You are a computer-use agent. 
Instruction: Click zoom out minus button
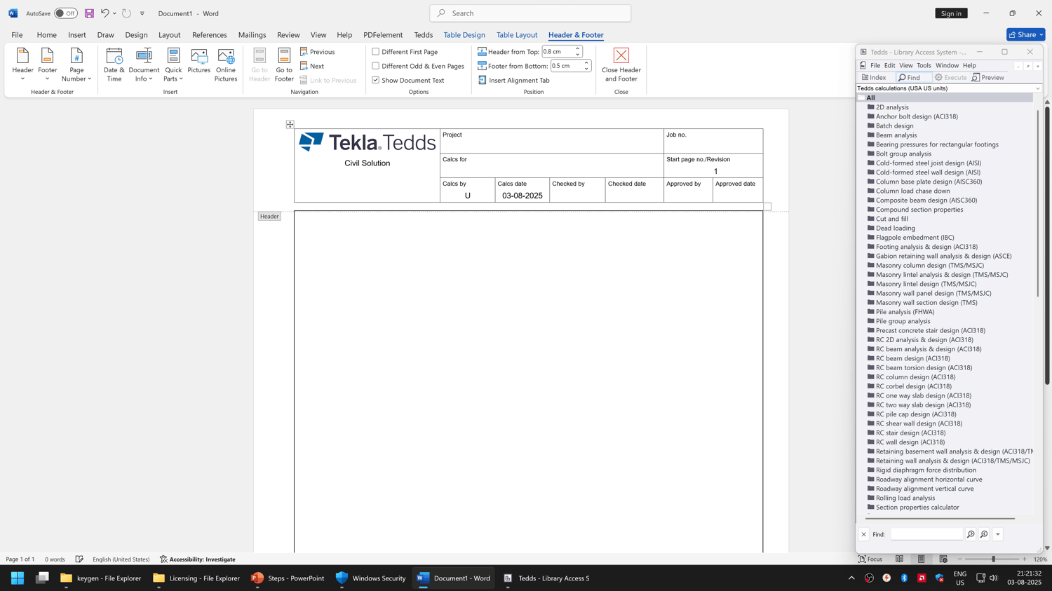(959, 559)
